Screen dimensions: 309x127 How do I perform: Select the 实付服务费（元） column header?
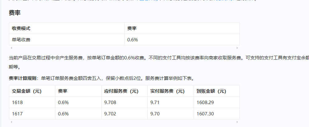[167, 91]
